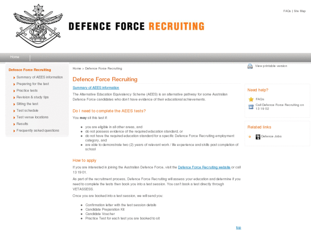The height and width of the screenshot is (233, 311).
Task: Click the Defence Force crest logo
Action: tap(38, 26)
